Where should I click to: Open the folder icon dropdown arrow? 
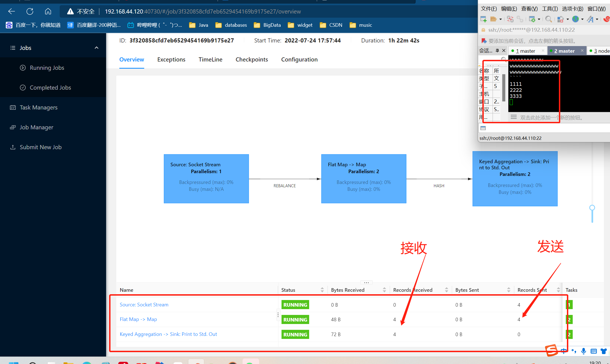tap(500, 19)
